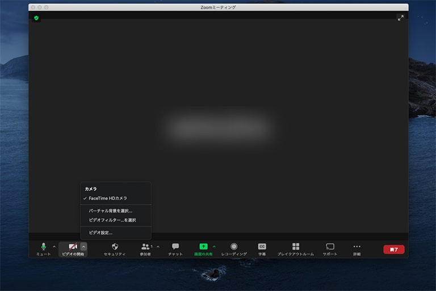436x291 pixels.
Task: Choose バーチャル背景を選択... menu item
Action: pos(116,211)
